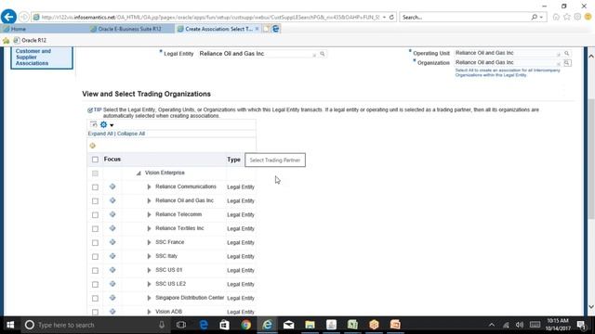
Task: Focus on Reliance Oil and Gas Inc icon
Action: (112, 200)
